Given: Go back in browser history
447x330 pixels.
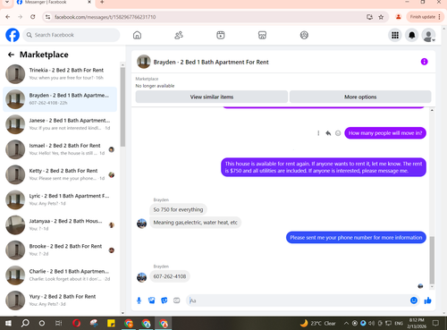Looking at the screenshot, I should coord(8,17).
